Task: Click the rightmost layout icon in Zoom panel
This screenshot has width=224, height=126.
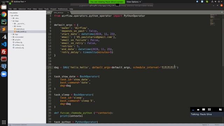Action: pyautogui.click(x=220, y=110)
